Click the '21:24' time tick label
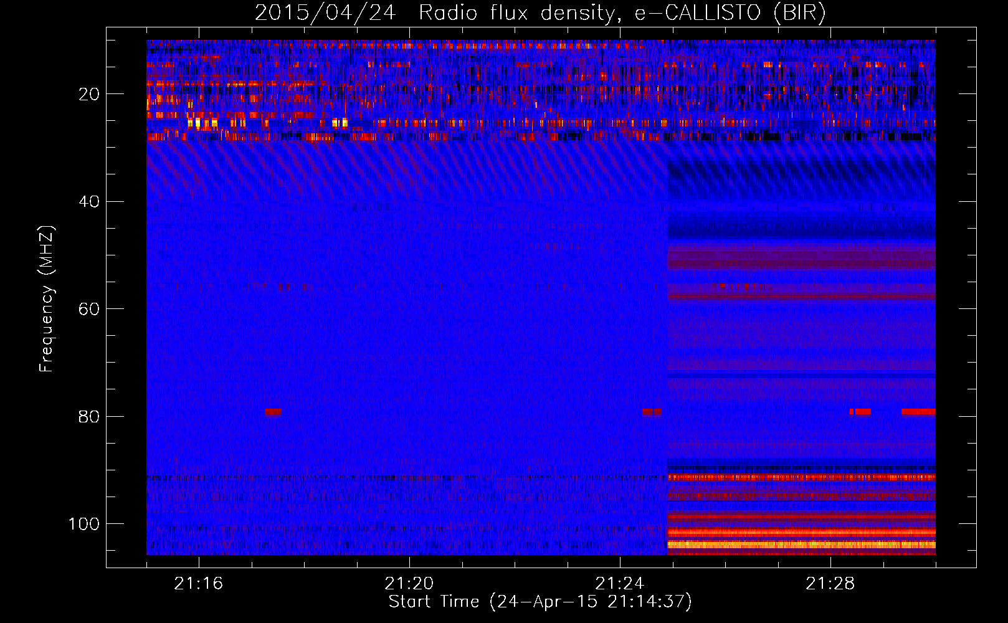 pyautogui.click(x=619, y=584)
